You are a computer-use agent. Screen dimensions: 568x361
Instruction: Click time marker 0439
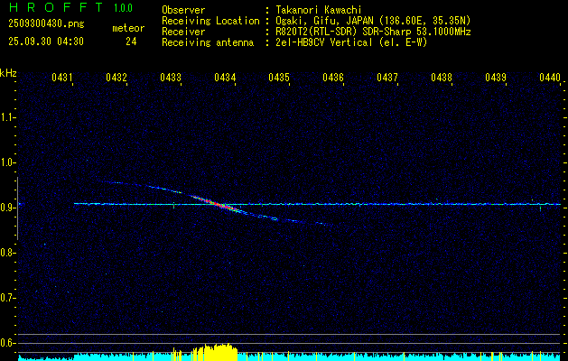[496, 78]
